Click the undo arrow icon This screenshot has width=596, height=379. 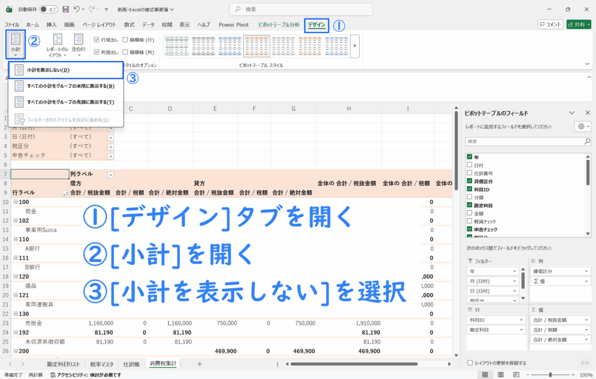pyautogui.click(x=77, y=9)
